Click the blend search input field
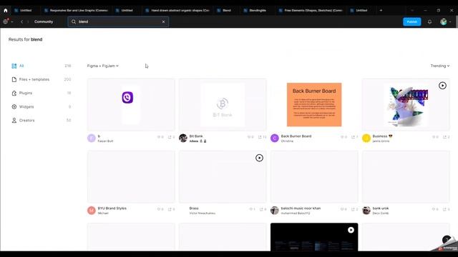This screenshot has height=257, width=458. [118, 21]
